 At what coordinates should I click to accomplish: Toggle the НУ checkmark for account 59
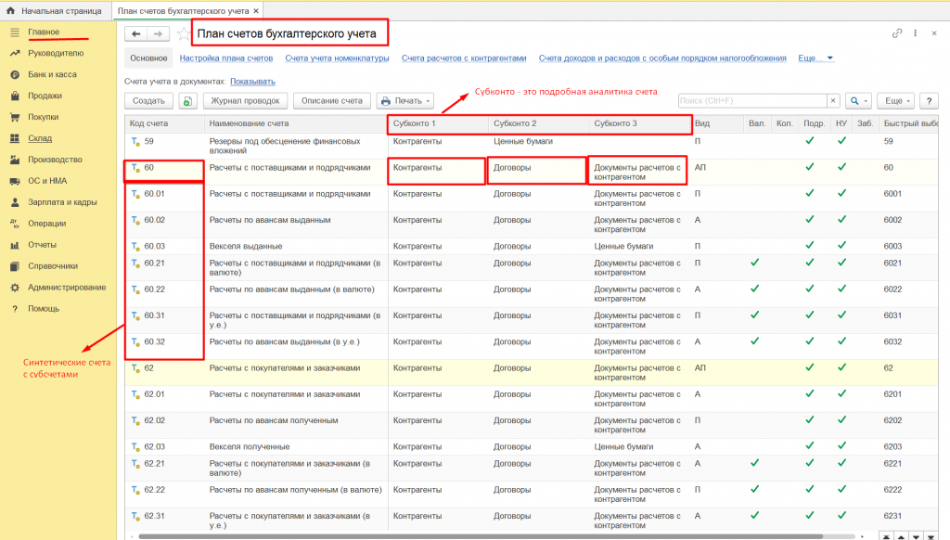[x=841, y=141]
